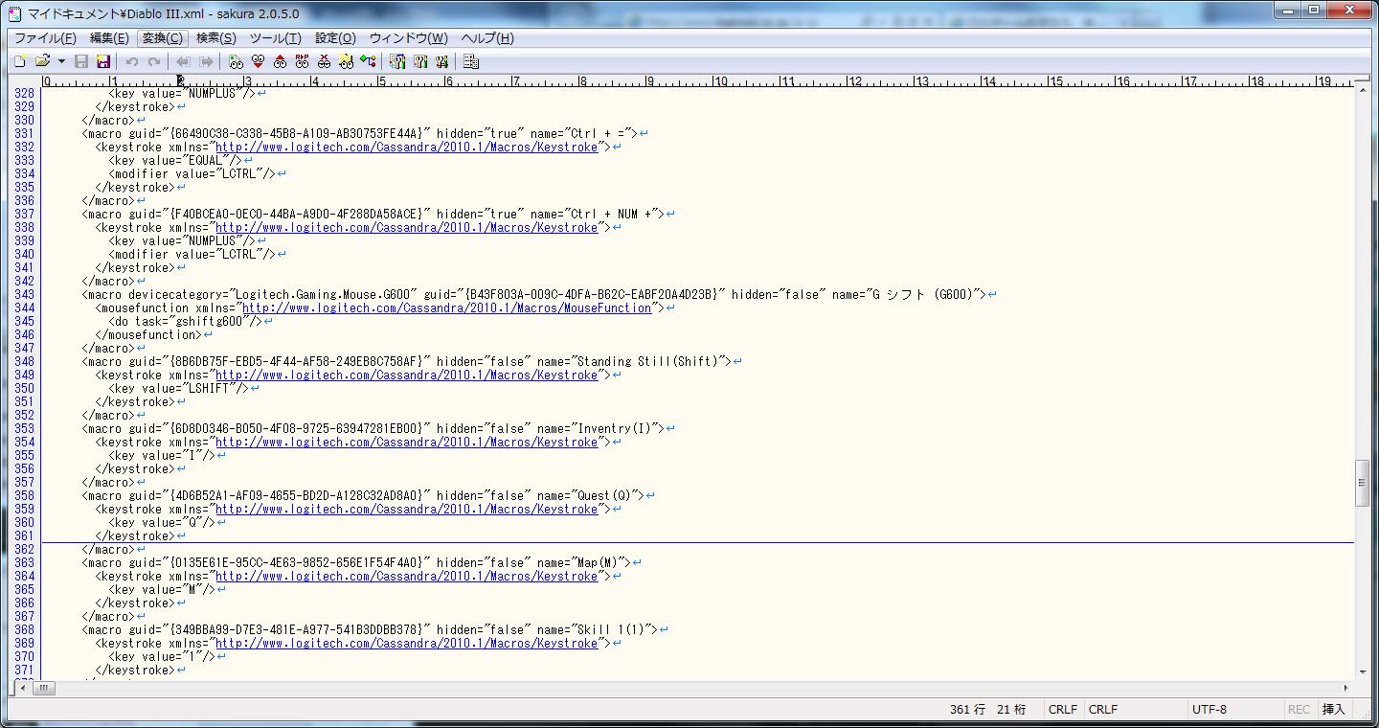Clear search highlights with red X icon
This screenshot has width=1379, height=728.
(x=324, y=62)
